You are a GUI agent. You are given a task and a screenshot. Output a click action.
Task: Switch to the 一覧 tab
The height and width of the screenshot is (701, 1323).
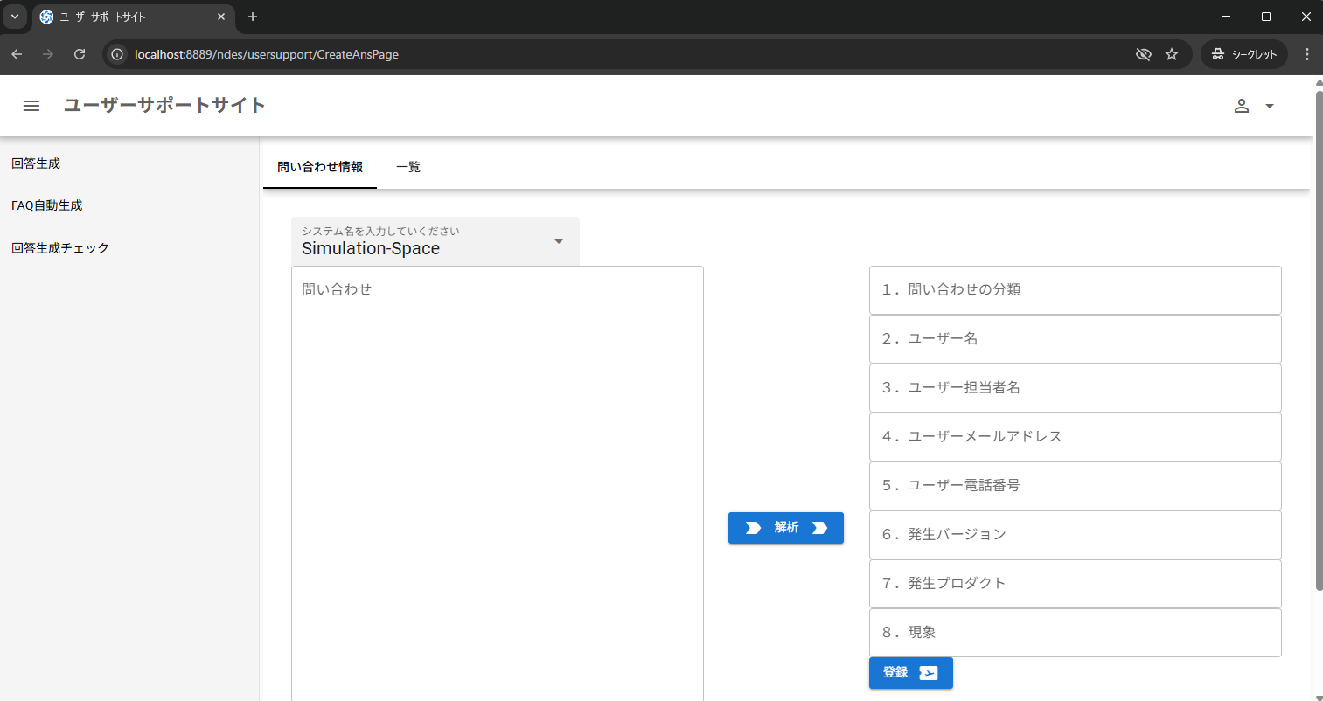408,167
